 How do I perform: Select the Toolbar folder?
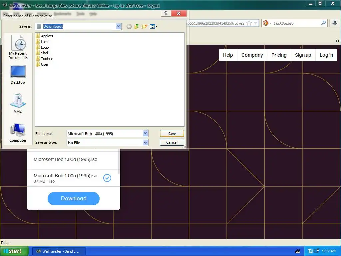(44, 59)
